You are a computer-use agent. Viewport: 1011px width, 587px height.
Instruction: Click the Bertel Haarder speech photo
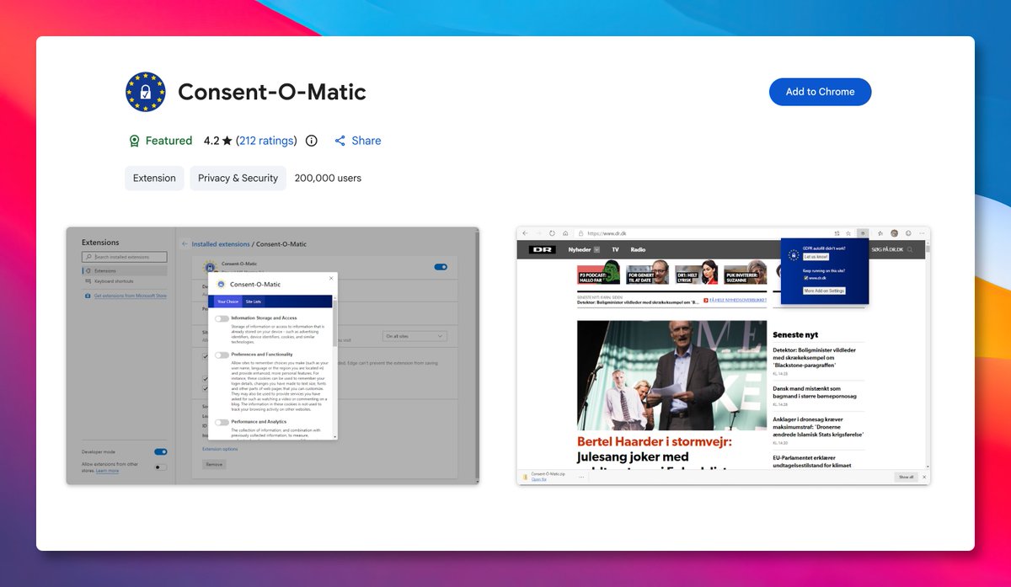pyautogui.click(x=671, y=375)
